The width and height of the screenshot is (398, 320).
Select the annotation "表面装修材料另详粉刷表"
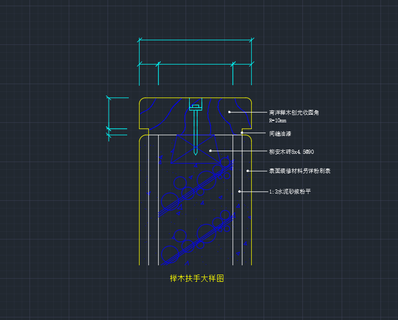pos(299,171)
